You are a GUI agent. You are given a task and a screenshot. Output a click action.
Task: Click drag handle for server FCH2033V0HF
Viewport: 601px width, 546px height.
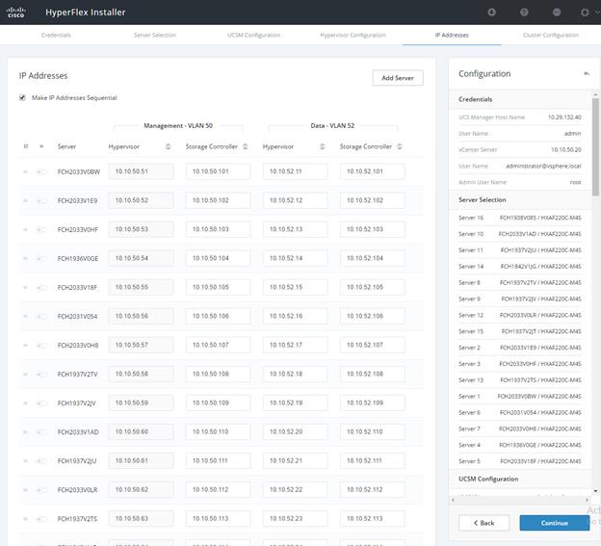tap(25, 229)
